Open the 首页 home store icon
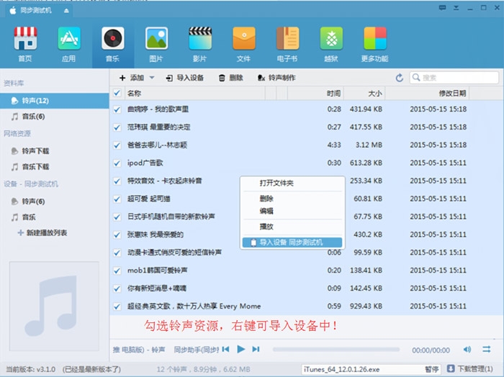 point(25,39)
